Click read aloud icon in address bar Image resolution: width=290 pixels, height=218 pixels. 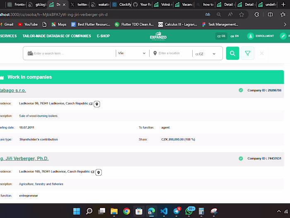pyautogui.click(x=230, y=15)
